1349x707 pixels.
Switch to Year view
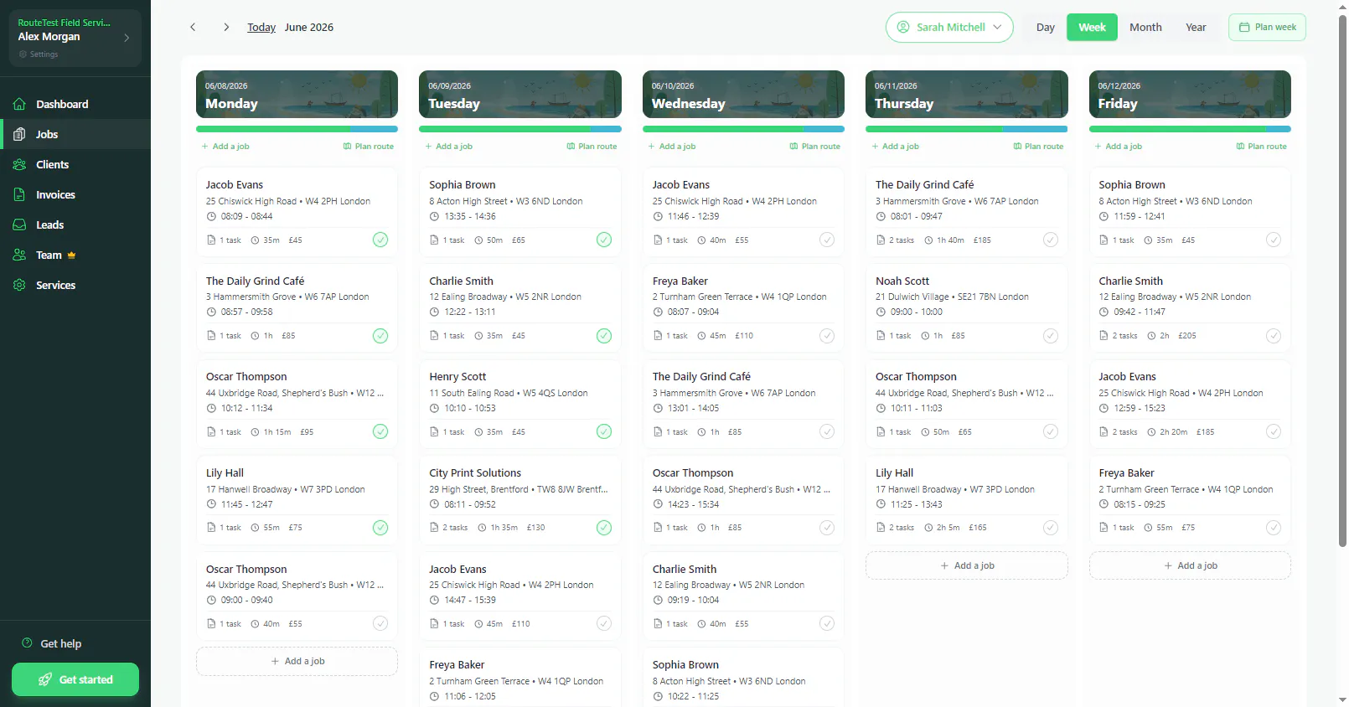1196,27
